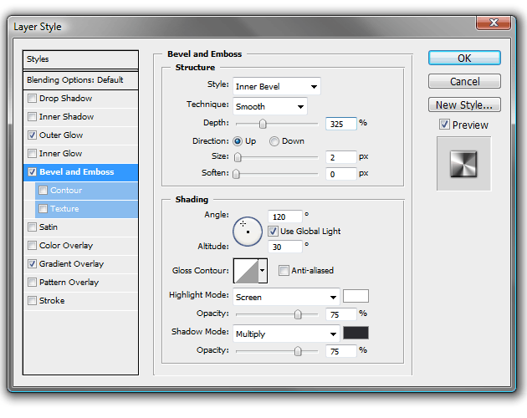Open the Style dropdown showing Inner Bevel
The height and width of the screenshot is (418, 527).
(x=277, y=86)
